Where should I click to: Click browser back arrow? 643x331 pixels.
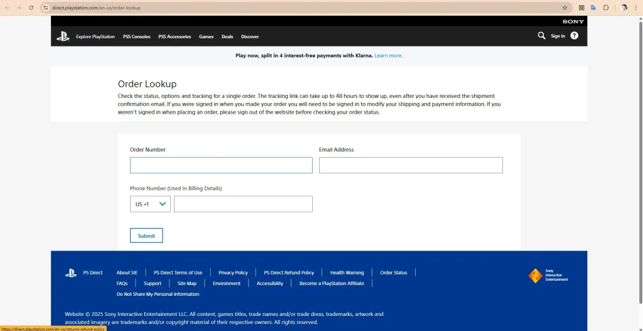[x=7, y=8]
